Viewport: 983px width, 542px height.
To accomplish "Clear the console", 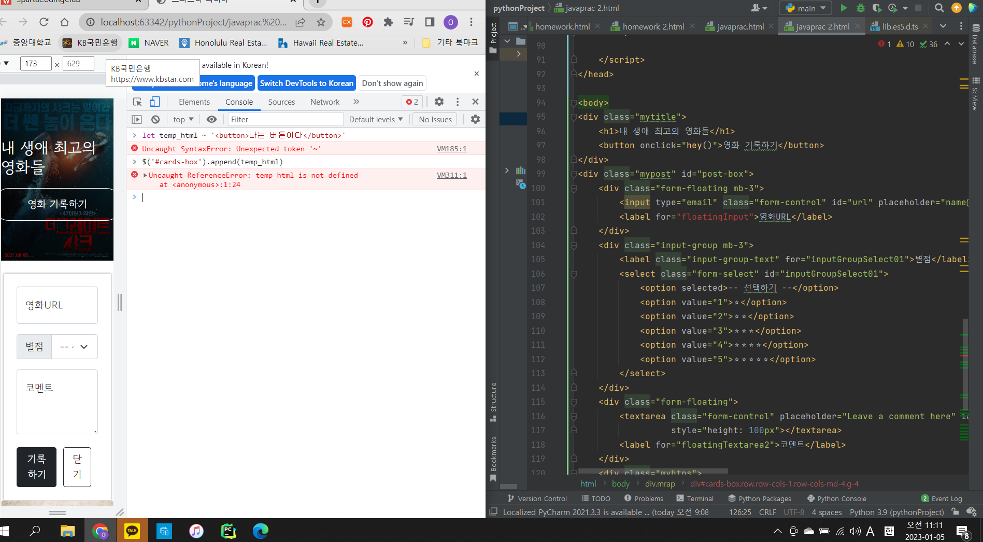I will pos(155,120).
